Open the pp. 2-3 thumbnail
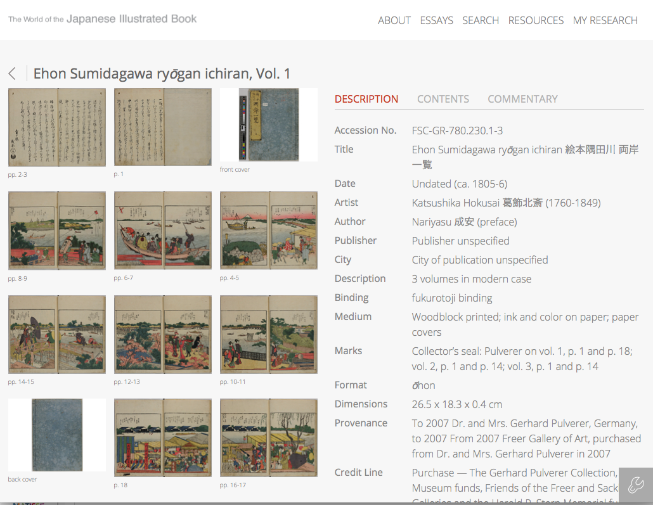The image size is (653, 505). (x=57, y=127)
